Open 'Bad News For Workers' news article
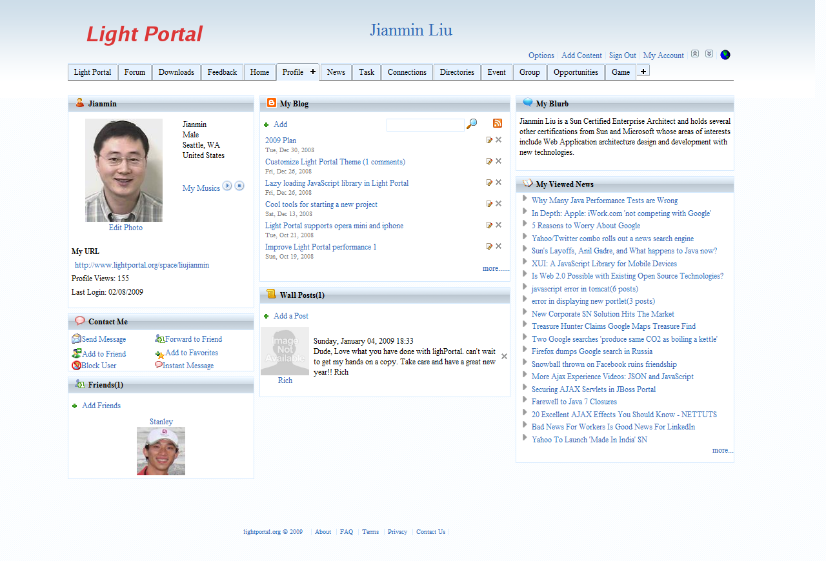The height and width of the screenshot is (561, 826). 613,427
